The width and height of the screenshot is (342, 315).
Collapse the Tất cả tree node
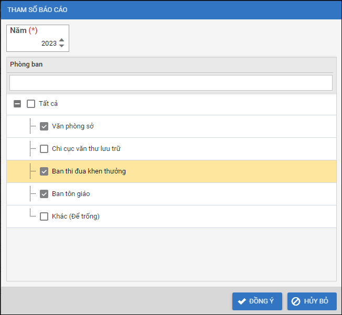[17, 104]
